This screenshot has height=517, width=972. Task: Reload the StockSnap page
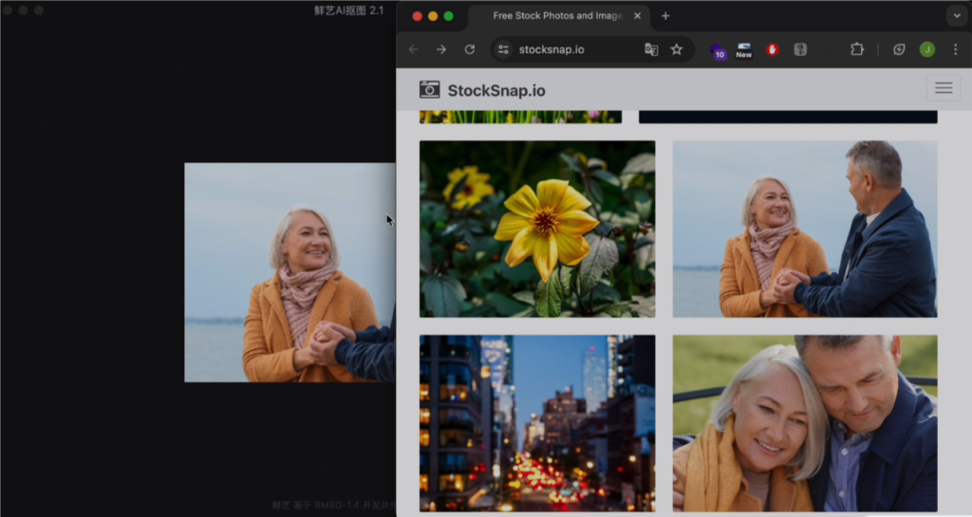coord(469,49)
